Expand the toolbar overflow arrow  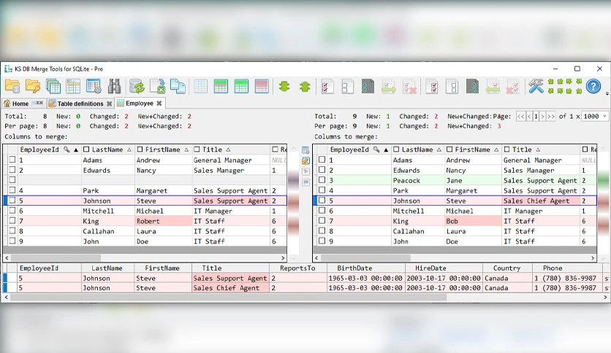pyautogui.click(x=607, y=93)
